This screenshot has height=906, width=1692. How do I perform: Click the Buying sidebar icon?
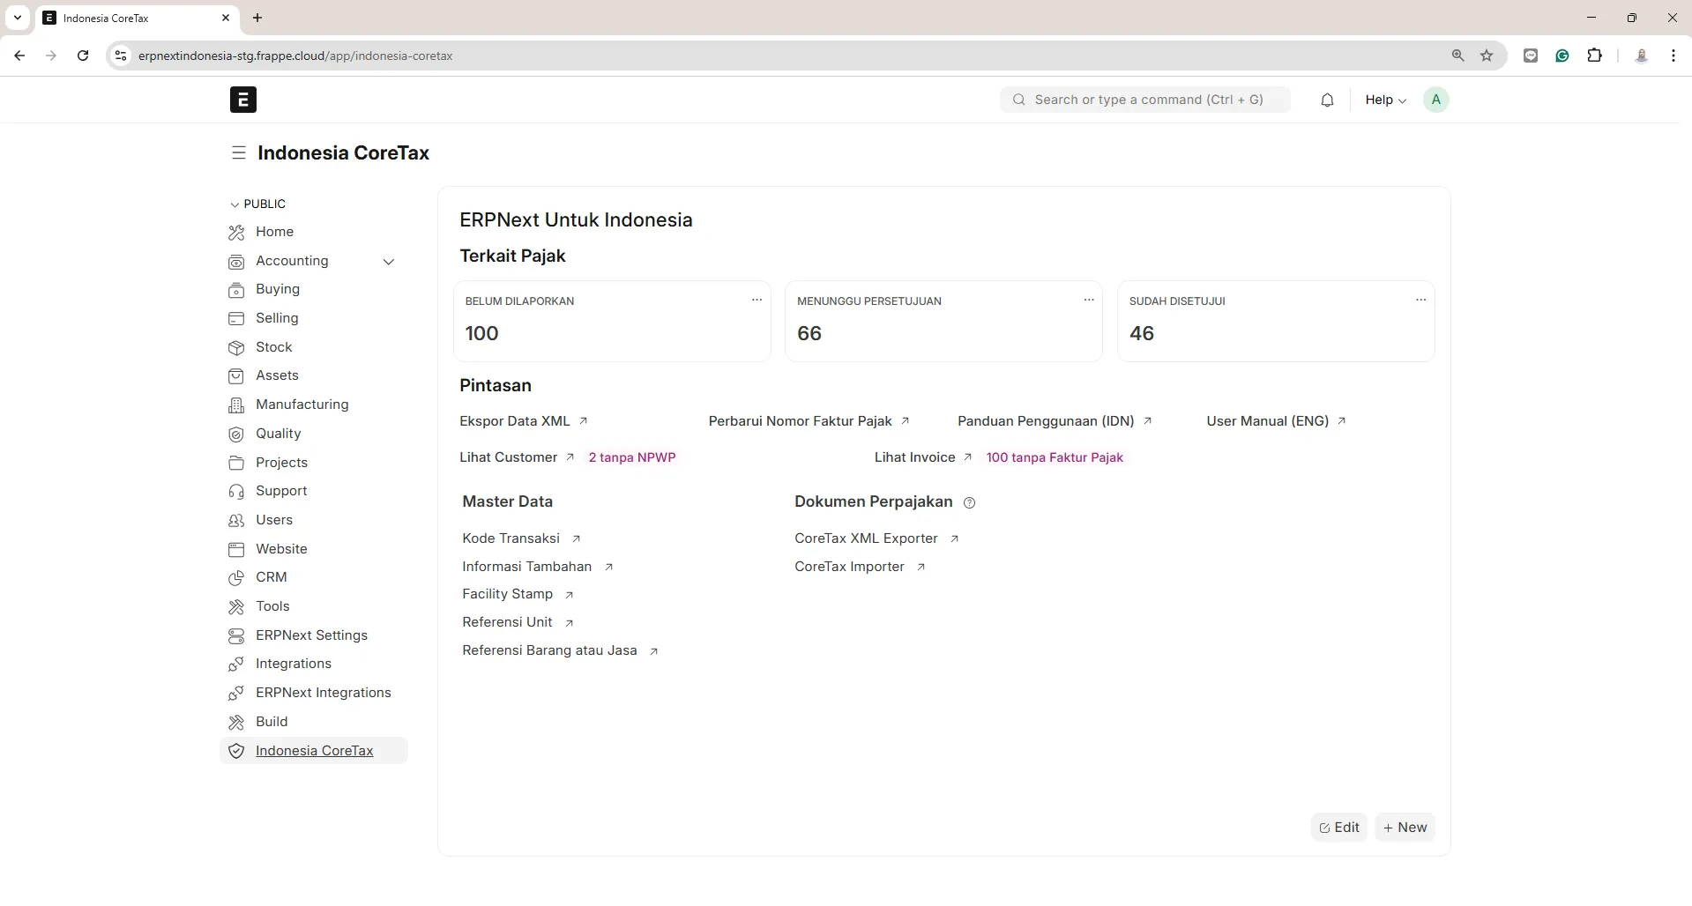coord(236,290)
